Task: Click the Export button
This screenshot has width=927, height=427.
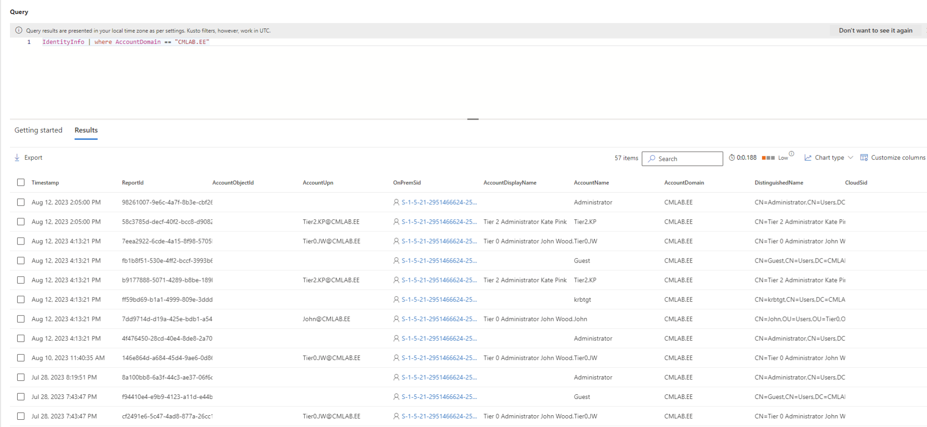Action: click(x=28, y=158)
